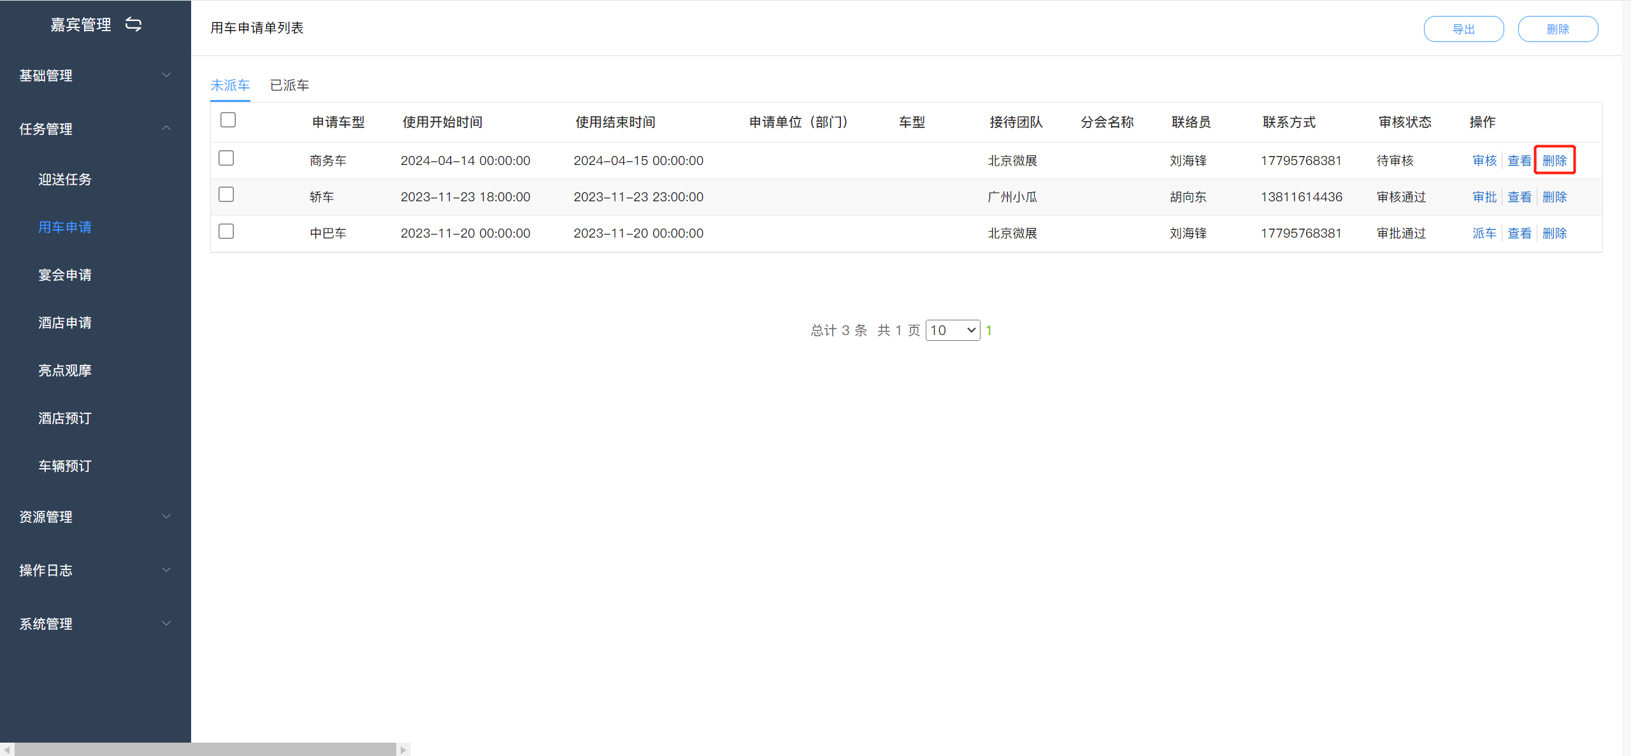Click 审批 link in the 轿车 row
Image resolution: width=1631 pixels, height=756 pixels.
click(1484, 197)
